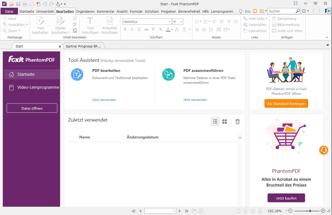
Task: Expand the Web Links dropdown
Action: tap(266, 19)
